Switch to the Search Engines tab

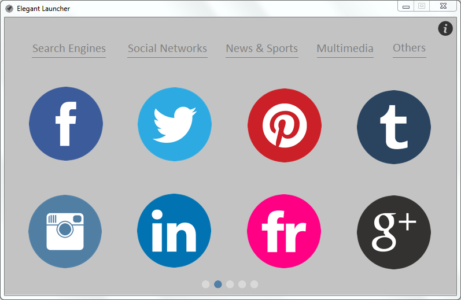pyautogui.click(x=69, y=49)
